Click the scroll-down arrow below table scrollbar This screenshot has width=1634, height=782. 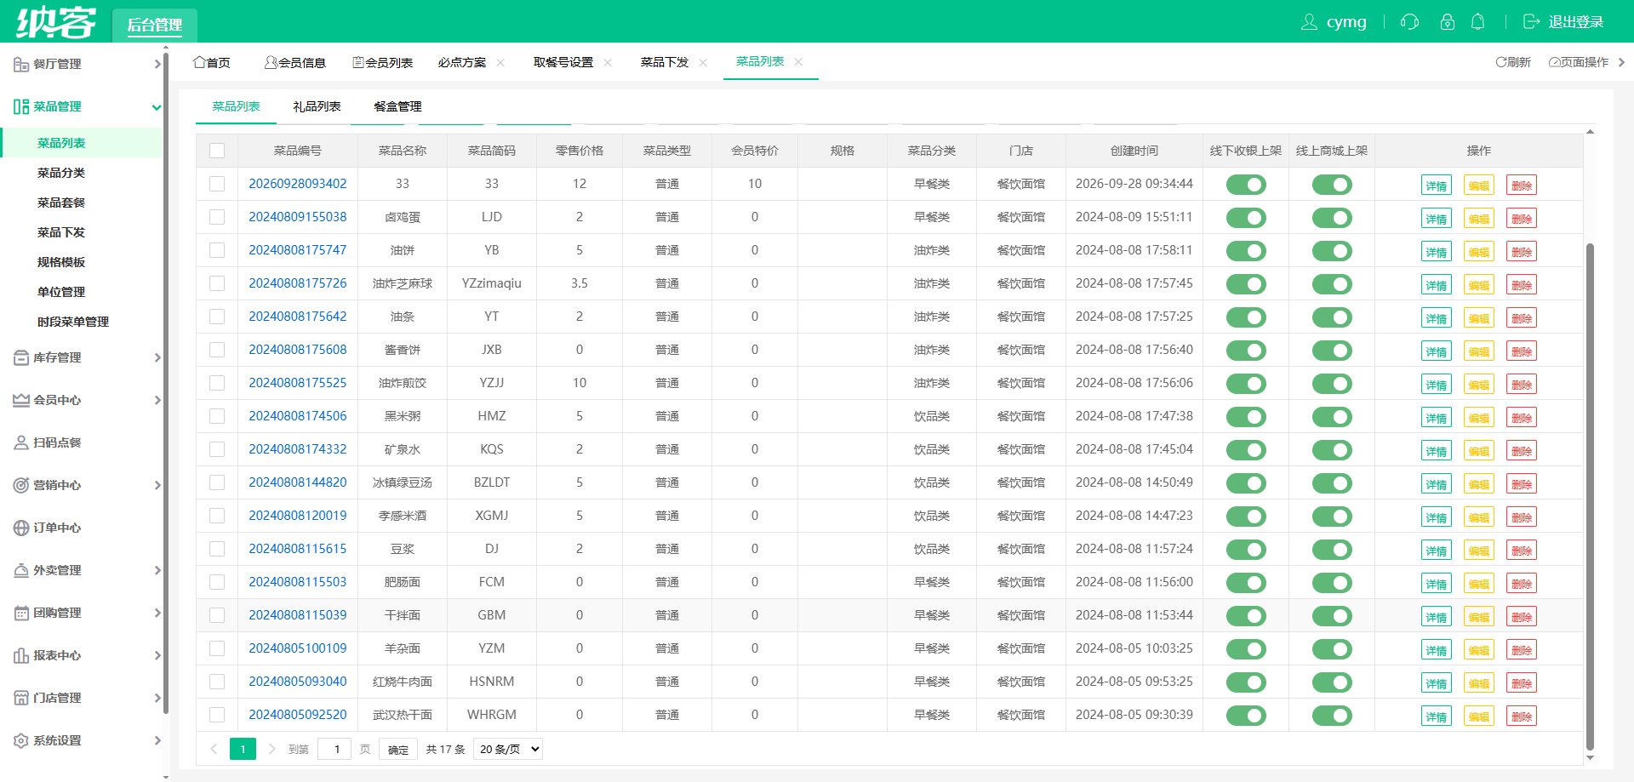tap(1590, 758)
